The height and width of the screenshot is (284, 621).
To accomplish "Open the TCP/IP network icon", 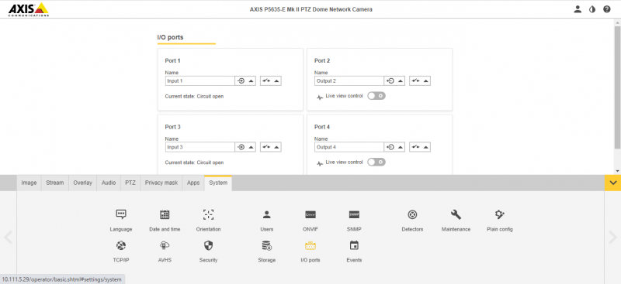I will coord(121,245).
